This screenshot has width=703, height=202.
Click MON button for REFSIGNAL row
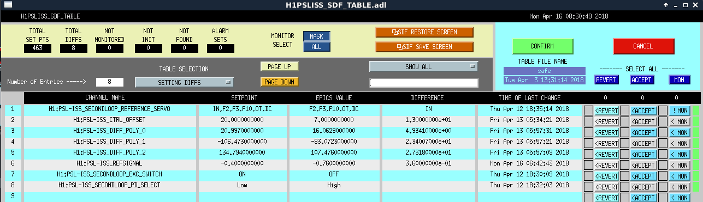[x=680, y=164]
